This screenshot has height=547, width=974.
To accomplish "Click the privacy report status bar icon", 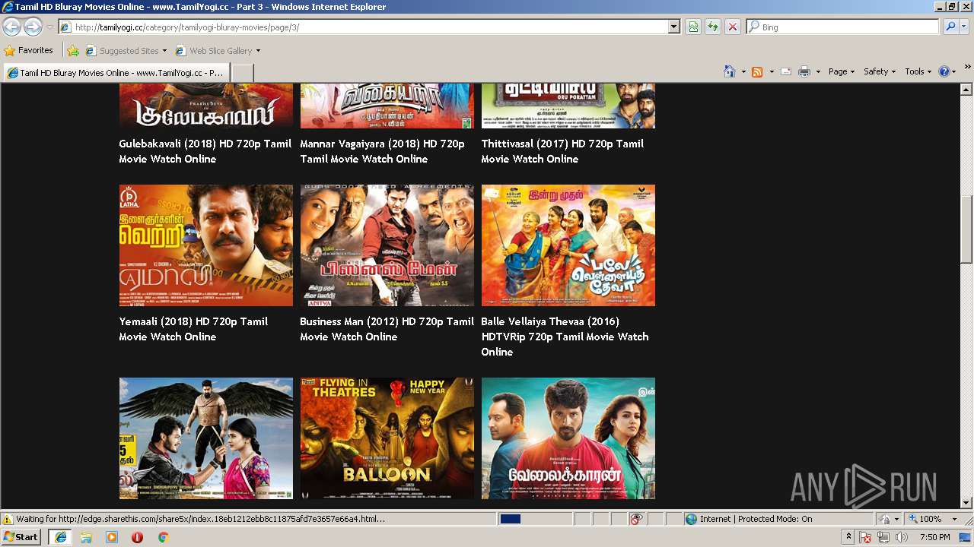I will click(x=636, y=519).
